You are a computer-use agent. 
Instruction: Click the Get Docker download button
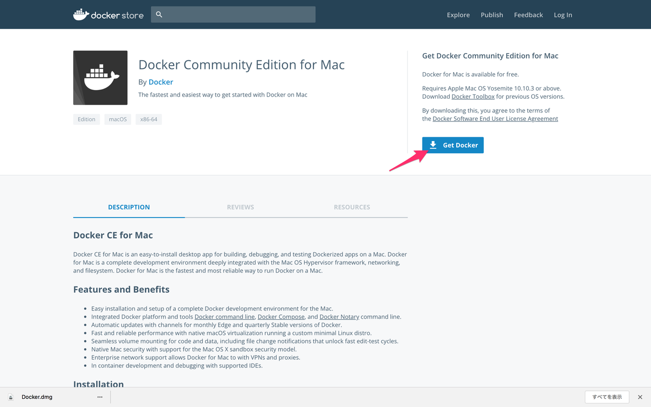[x=453, y=145]
